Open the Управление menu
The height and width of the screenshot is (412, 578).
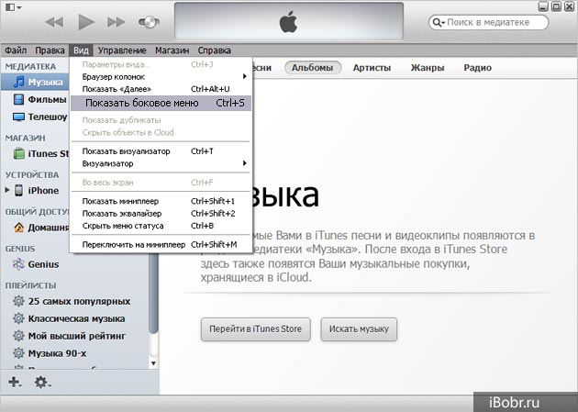pos(122,50)
